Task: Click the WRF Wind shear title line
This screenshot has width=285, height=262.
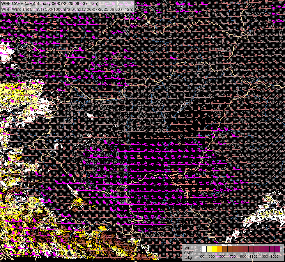Action: point(67,9)
